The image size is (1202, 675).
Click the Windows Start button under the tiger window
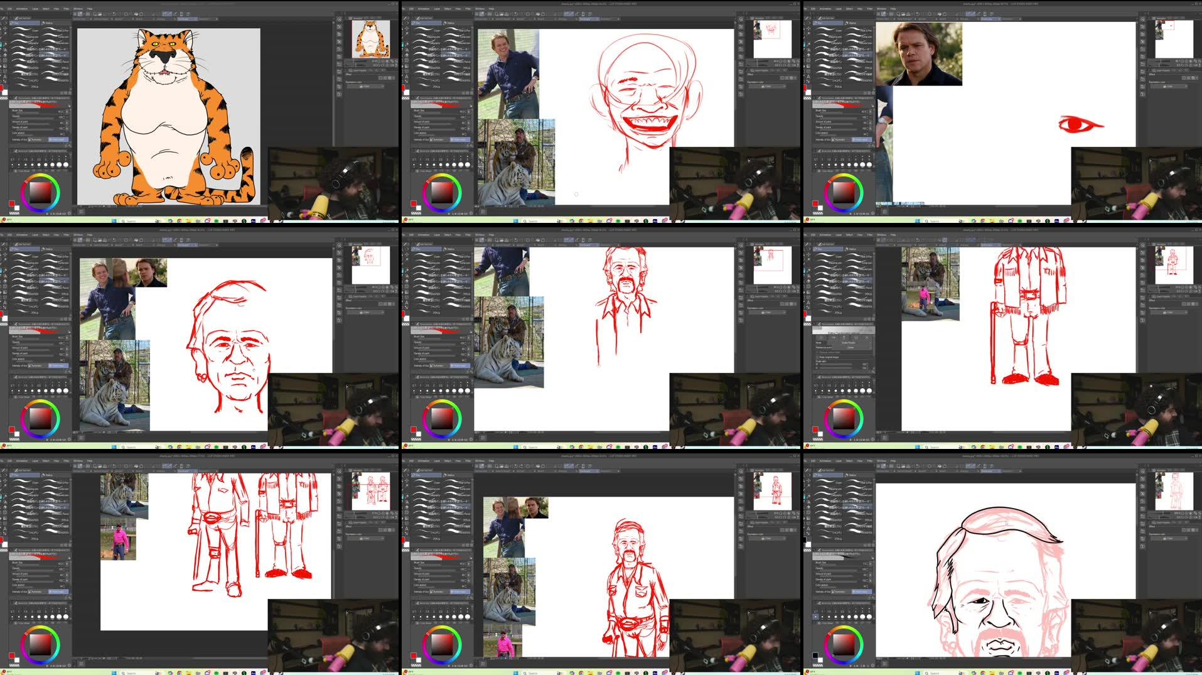114,220
